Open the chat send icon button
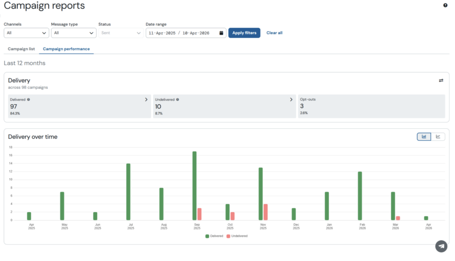The width and height of the screenshot is (455, 261). coord(441,246)
